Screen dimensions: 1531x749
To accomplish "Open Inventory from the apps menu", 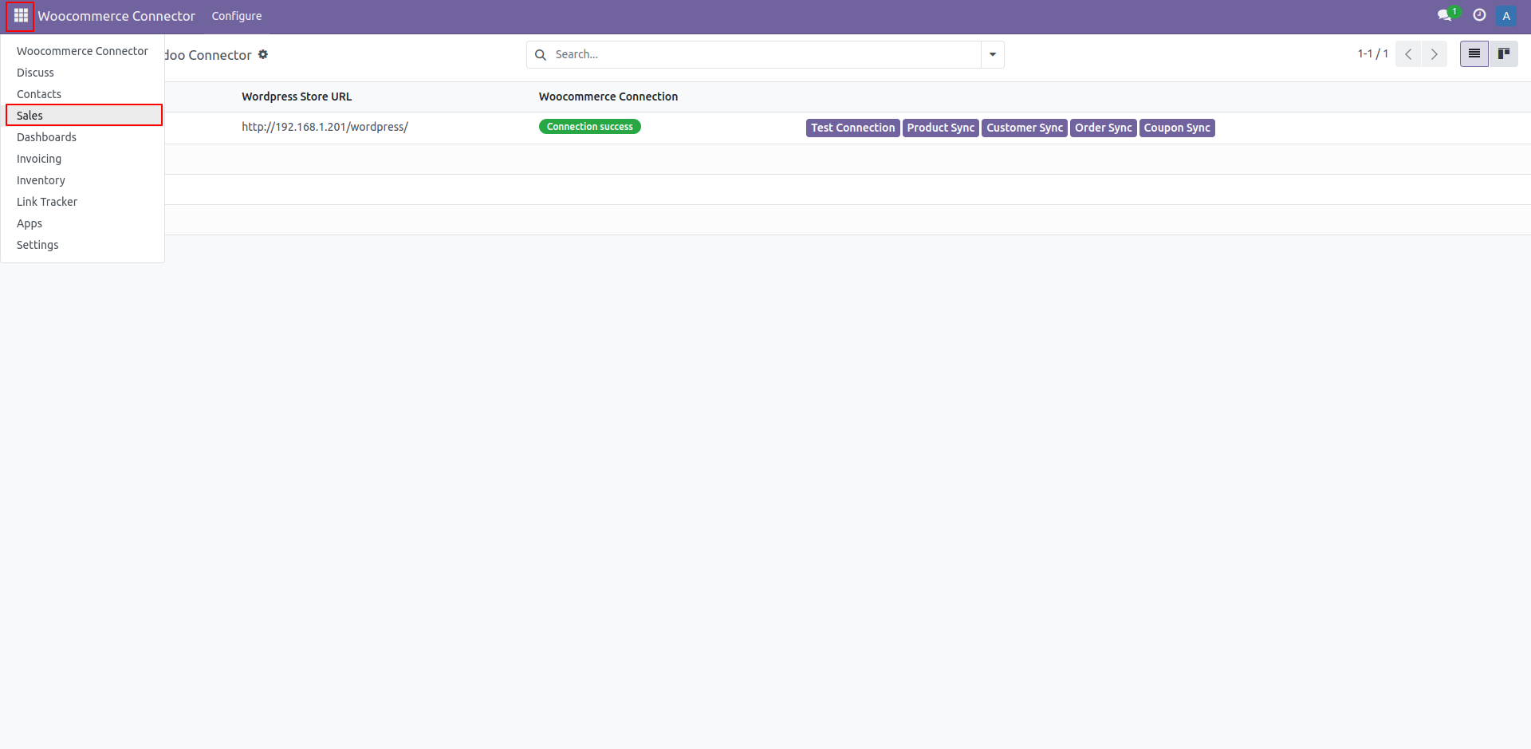I will (41, 180).
